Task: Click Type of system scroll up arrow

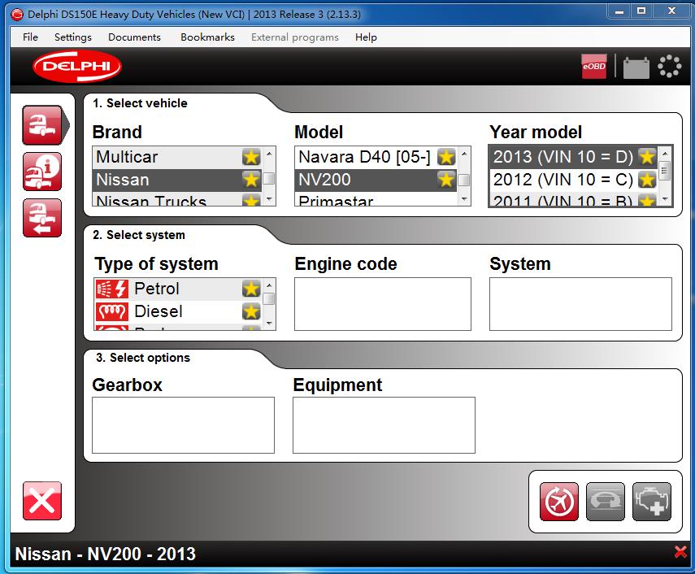Action: point(269,285)
